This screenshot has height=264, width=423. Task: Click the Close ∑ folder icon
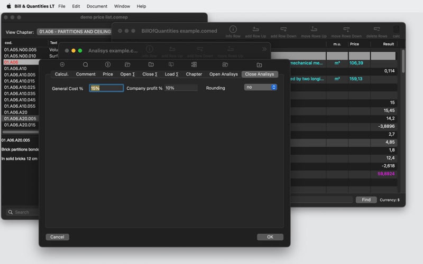(151, 64)
